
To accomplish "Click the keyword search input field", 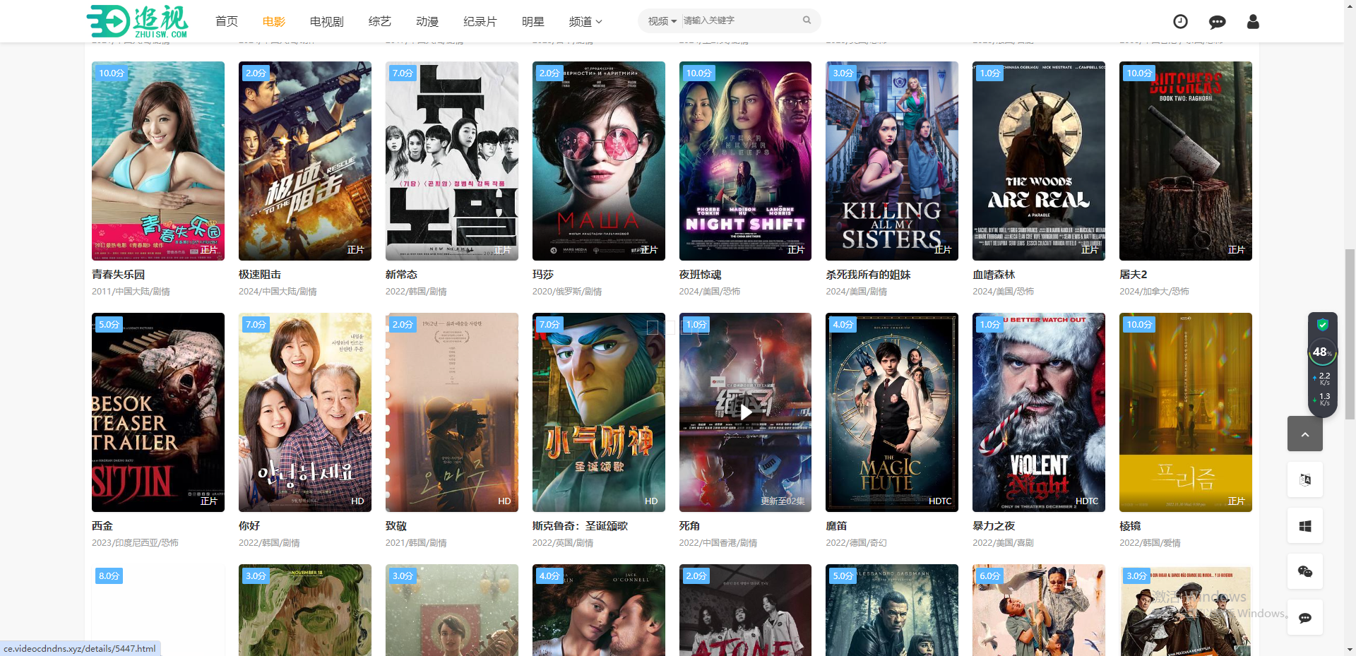I will 740,20.
